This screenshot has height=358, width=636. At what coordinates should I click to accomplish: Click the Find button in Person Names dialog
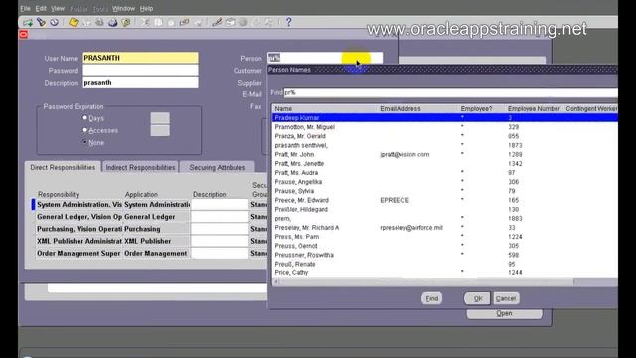click(431, 298)
